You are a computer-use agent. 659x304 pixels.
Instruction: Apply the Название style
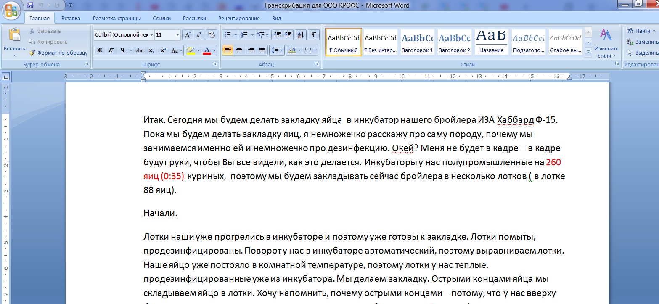[x=492, y=42]
